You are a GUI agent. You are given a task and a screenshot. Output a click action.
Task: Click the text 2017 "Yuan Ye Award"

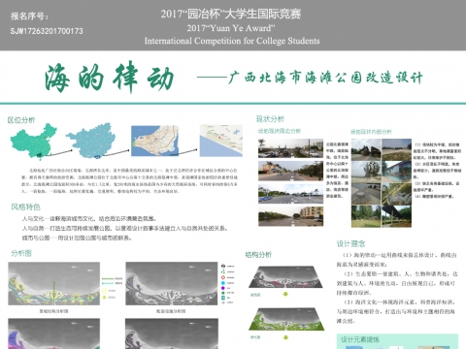pos(231,28)
